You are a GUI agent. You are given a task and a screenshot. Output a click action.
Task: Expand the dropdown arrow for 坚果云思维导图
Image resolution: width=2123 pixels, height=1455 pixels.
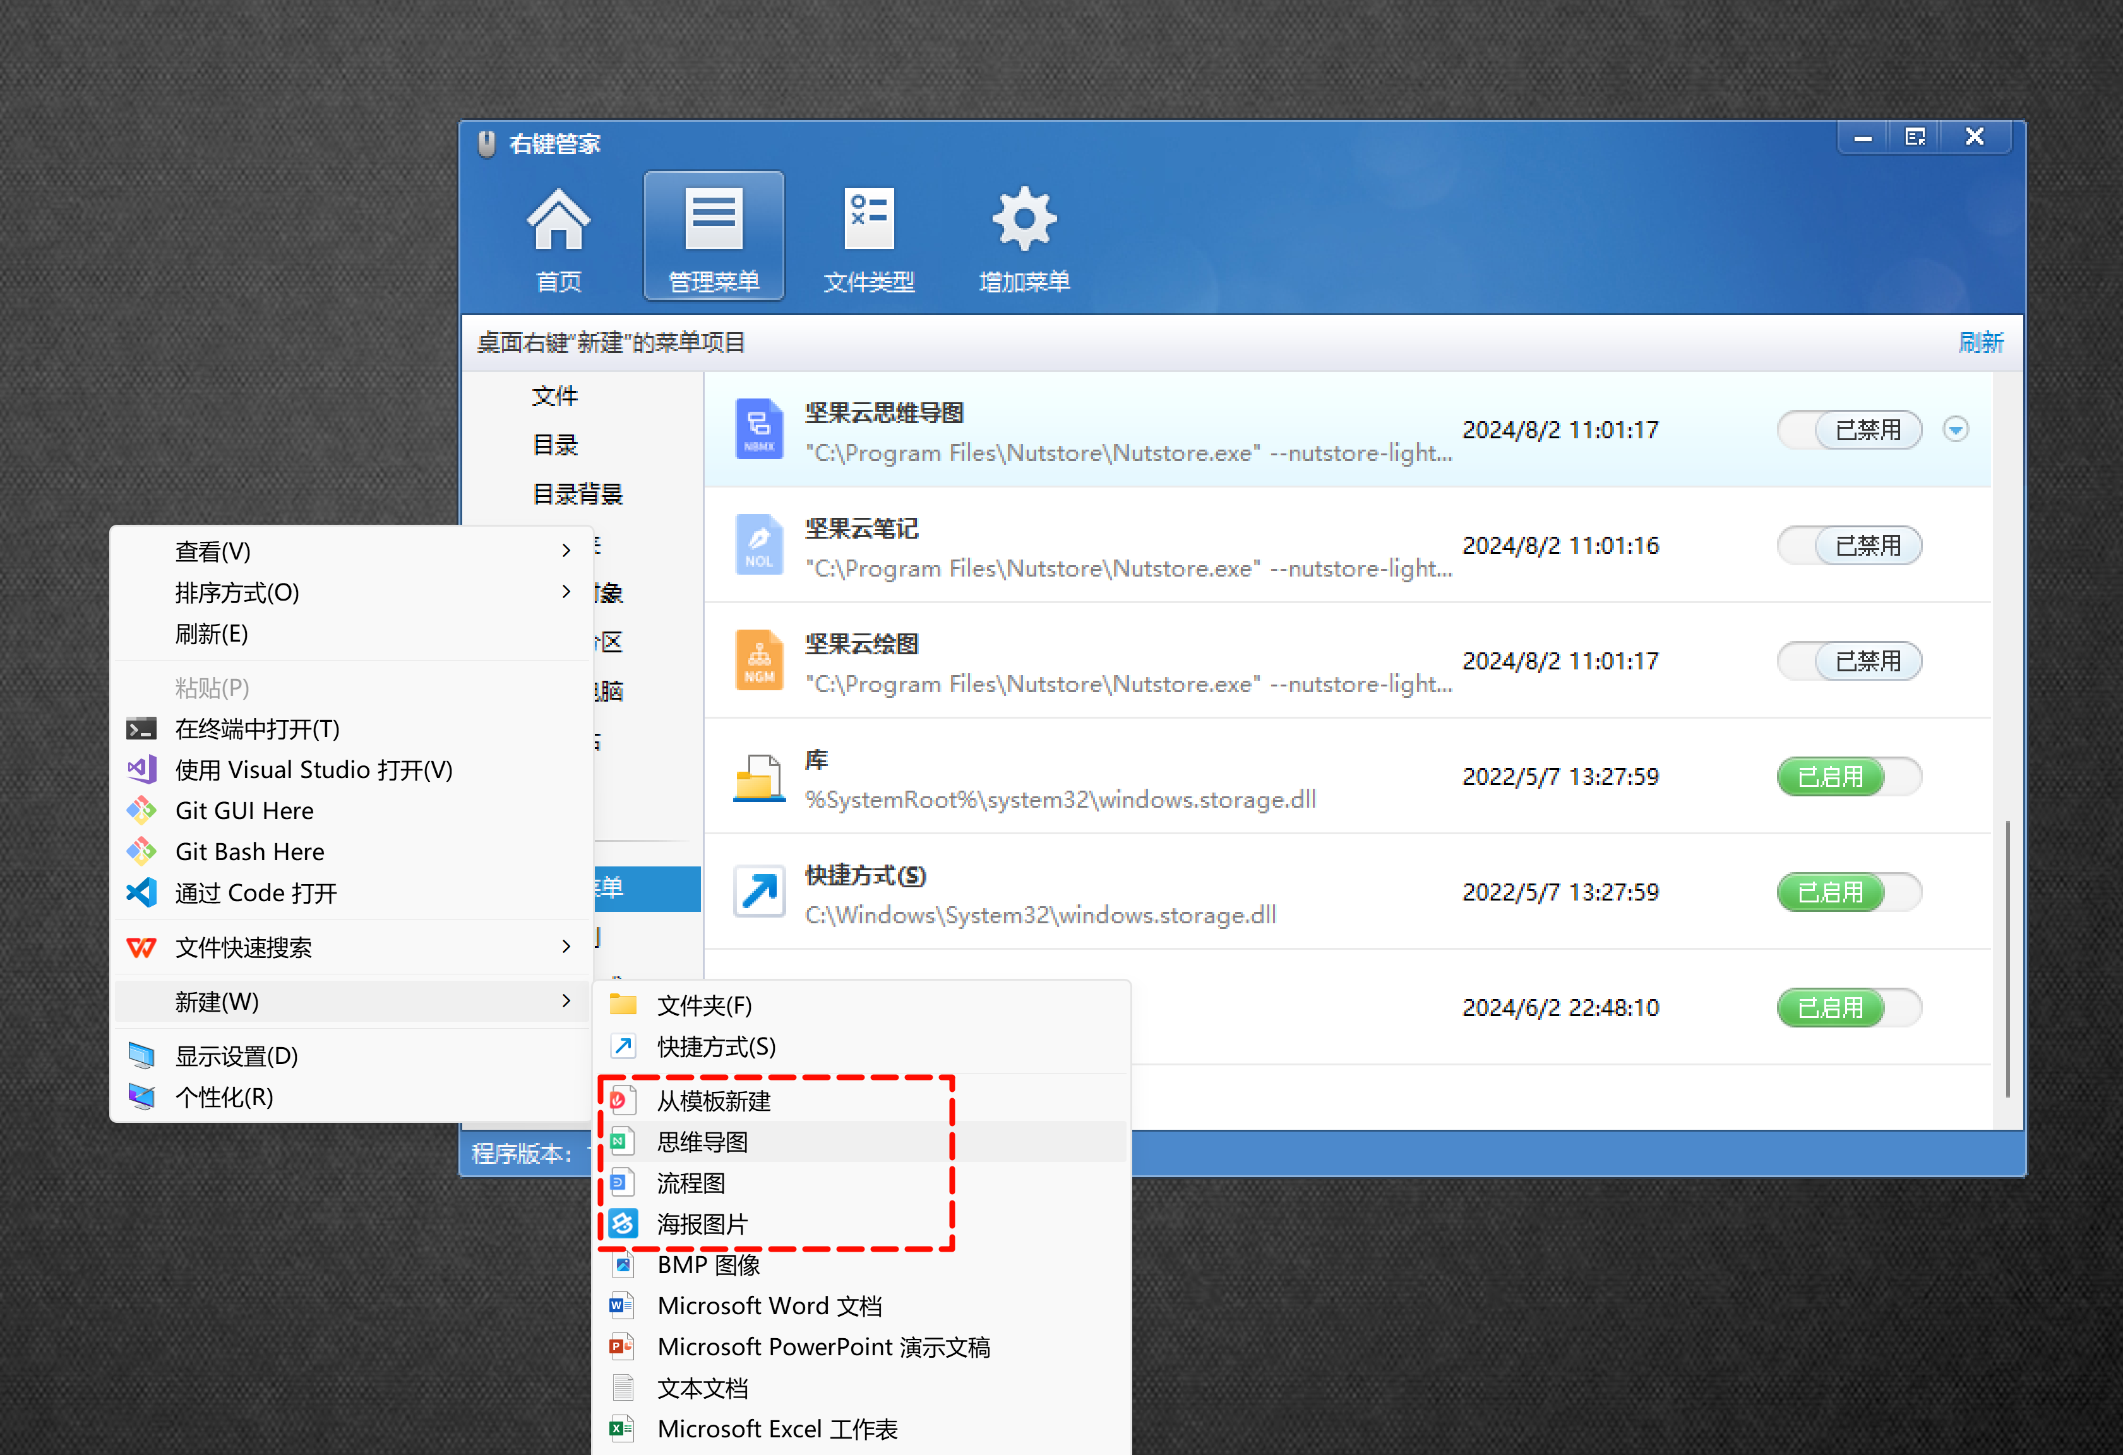coord(1956,429)
